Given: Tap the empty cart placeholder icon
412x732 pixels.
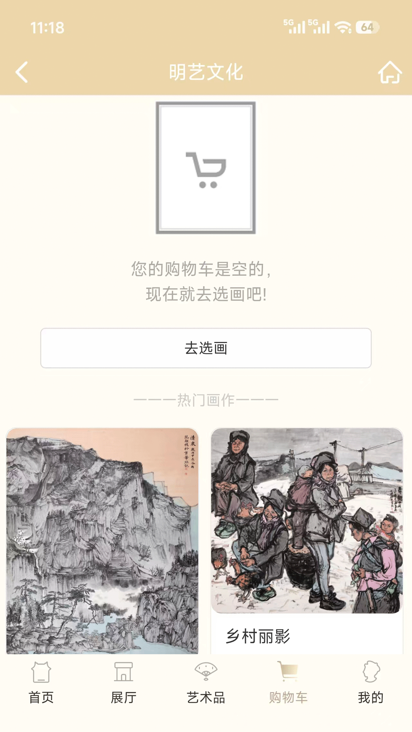Looking at the screenshot, I should click(x=206, y=168).
